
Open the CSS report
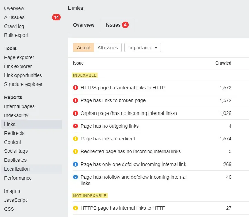(x=9, y=209)
